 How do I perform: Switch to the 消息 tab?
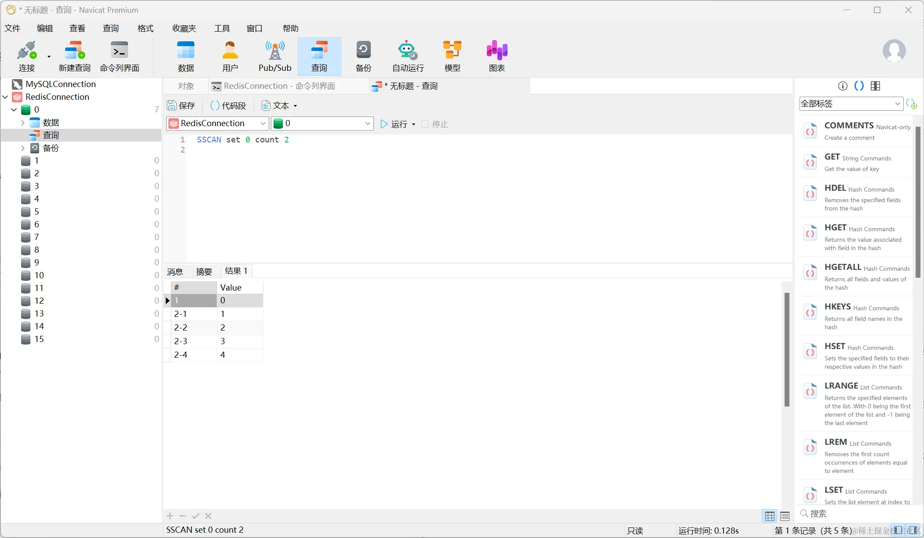coord(175,272)
